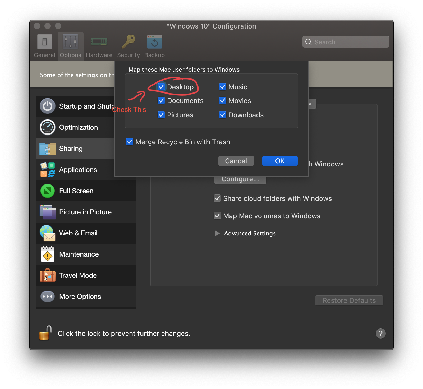The image size is (423, 389).
Task: Click inside the Search input field
Action: point(346,42)
